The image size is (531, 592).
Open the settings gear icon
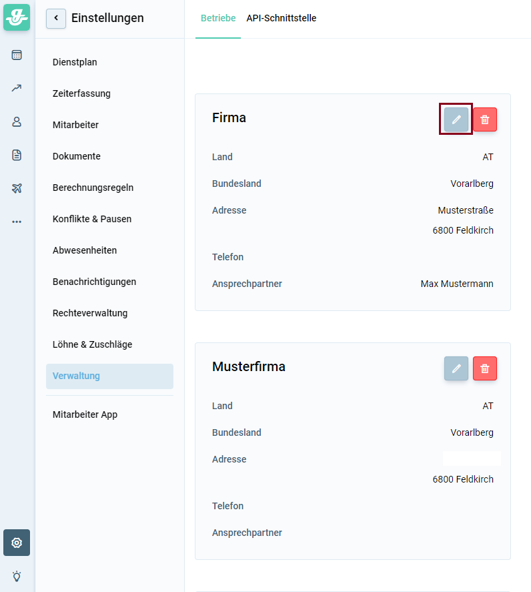(x=17, y=543)
